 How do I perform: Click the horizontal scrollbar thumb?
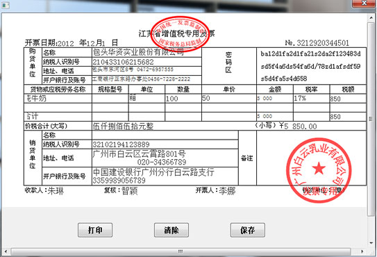(181, 251)
